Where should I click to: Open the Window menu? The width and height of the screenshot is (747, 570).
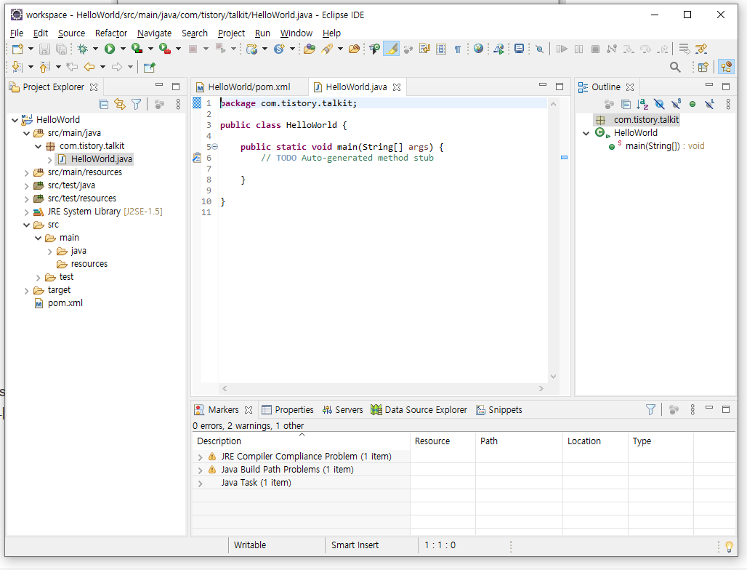coord(296,33)
